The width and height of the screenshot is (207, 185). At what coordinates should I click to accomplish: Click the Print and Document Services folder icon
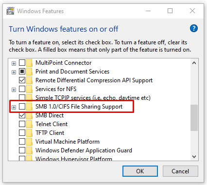pyautogui.click(x=29, y=72)
